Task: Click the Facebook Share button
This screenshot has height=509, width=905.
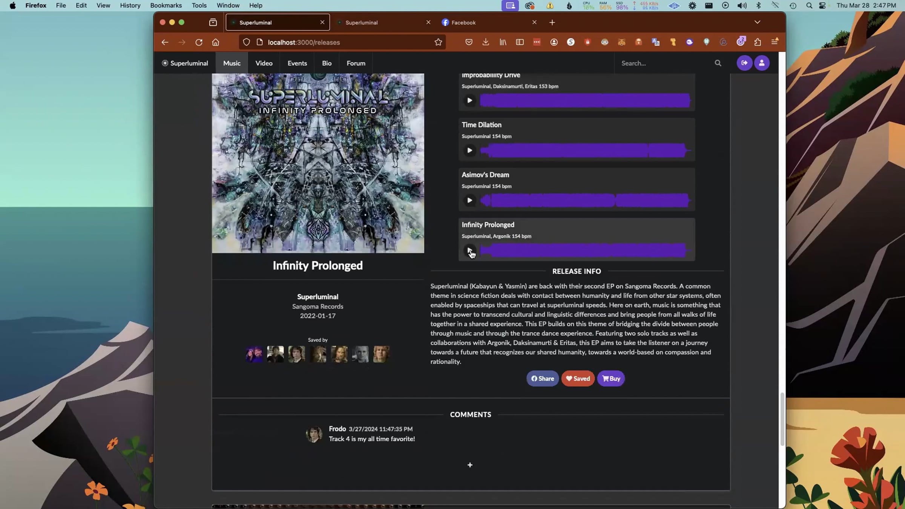Action: (542, 379)
